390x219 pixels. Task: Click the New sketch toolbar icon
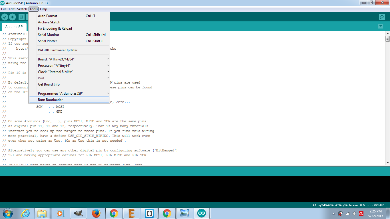(x=21, y=17)
